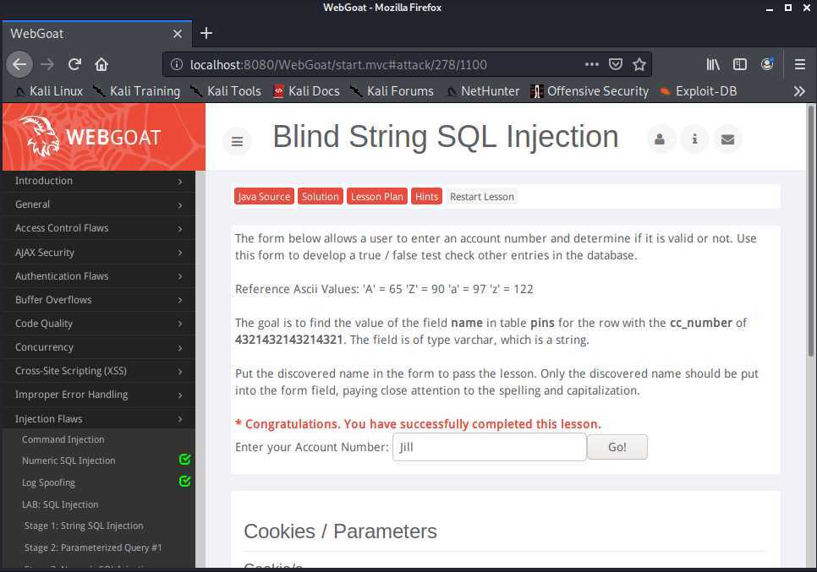
Task: Open the Log Spoofing lesson
Action: click(x=48, y=482)
